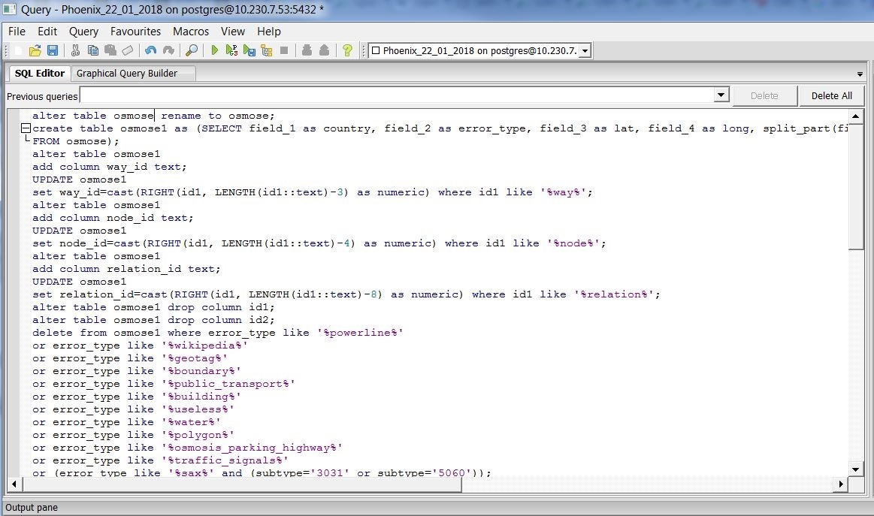Click the Find magnifier icon
The height and width of the screenshot is (516, 874).
pos(192,50)
